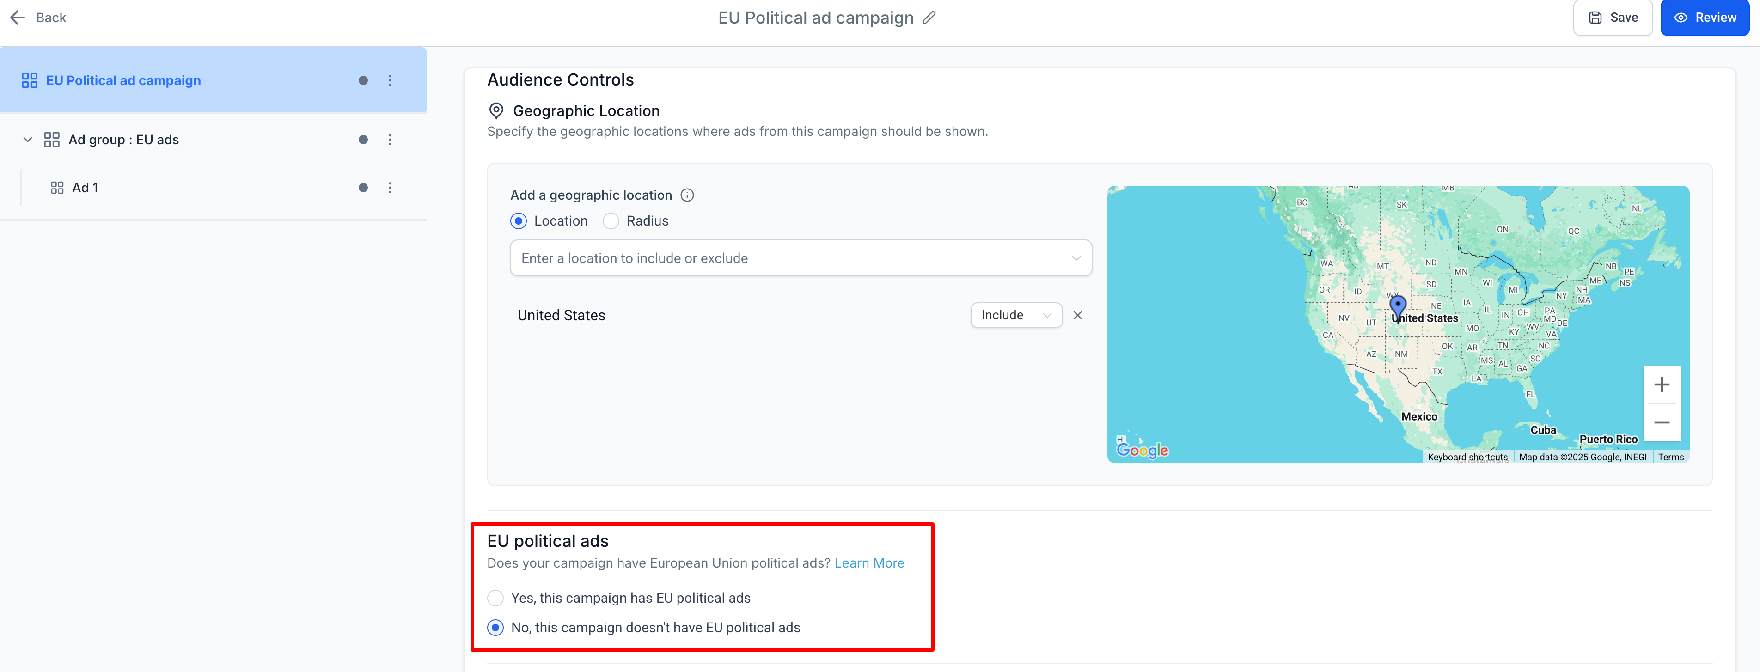Remove United States location with X icon
1760x672 pixels.
coord(1077,316)
